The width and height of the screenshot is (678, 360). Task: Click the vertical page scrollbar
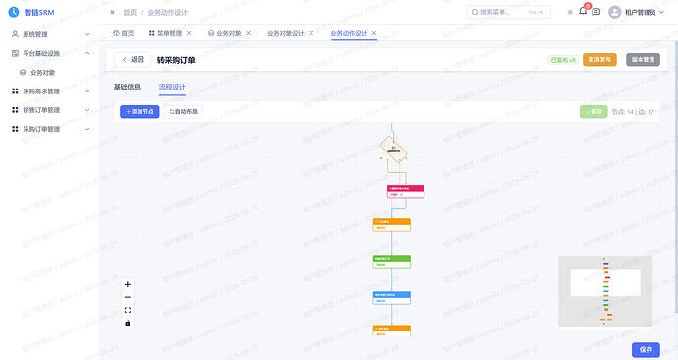(676, 177)
